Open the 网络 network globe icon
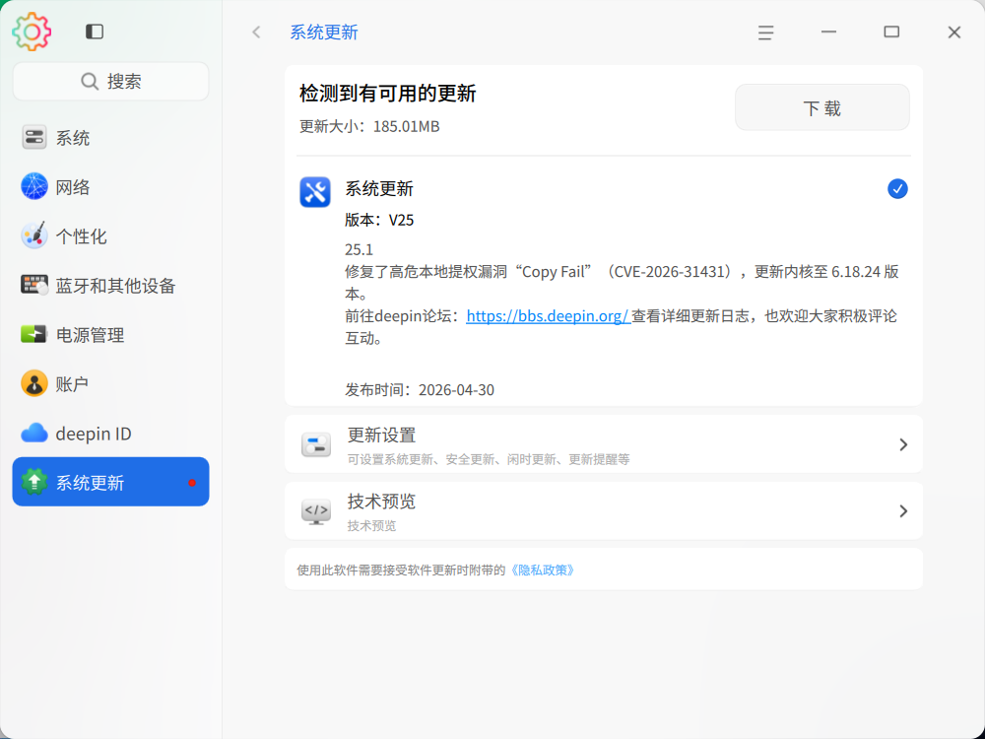 click(34, 187)
